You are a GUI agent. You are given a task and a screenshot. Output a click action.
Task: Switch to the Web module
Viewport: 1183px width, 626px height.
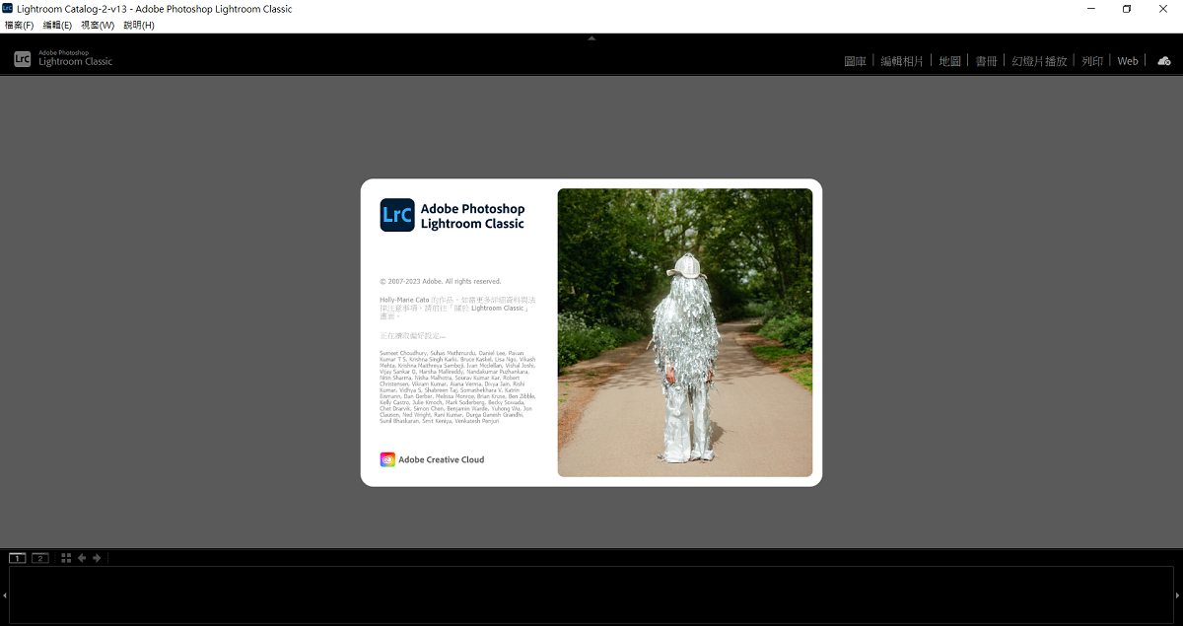[x=1128, y=61]
